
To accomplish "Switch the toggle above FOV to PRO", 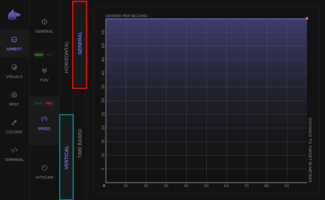I will pyautogui.click(x=49, y=55).
